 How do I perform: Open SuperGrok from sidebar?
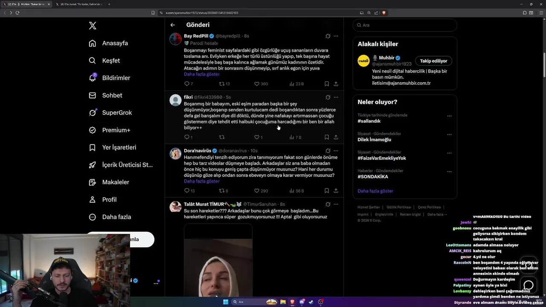110,113
